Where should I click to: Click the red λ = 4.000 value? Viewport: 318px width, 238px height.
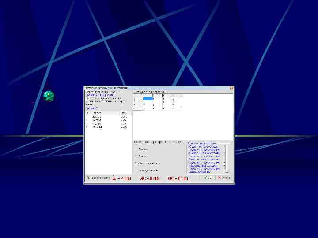coord(121,178)
